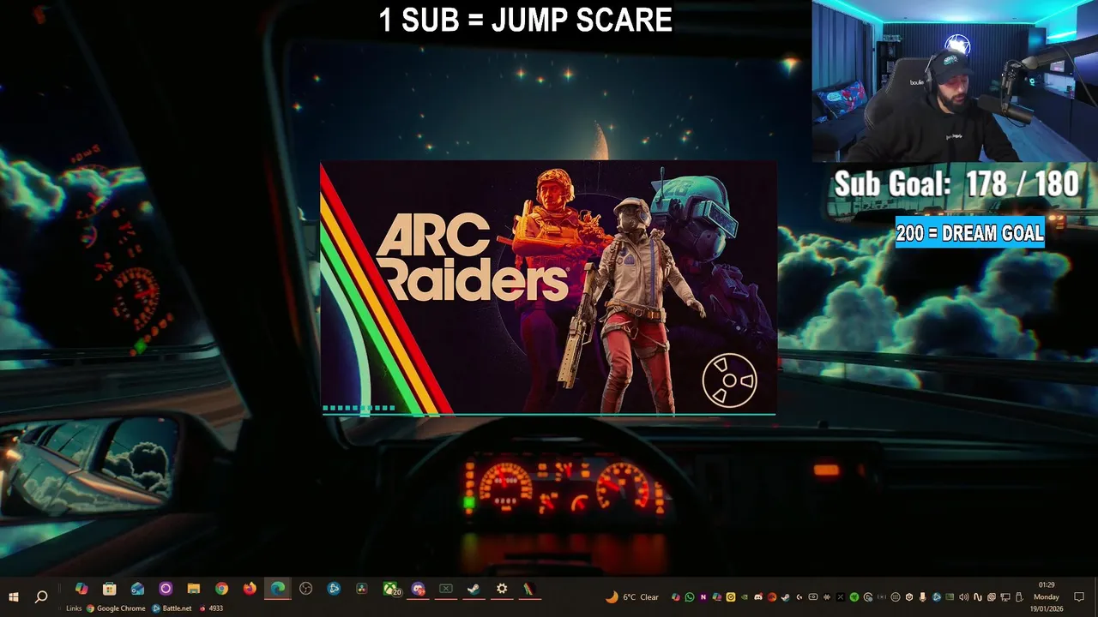This screenshot has height=617, width=1098.
Task: Open OBS Studio taskbar icon
Action: pos(305,589)
